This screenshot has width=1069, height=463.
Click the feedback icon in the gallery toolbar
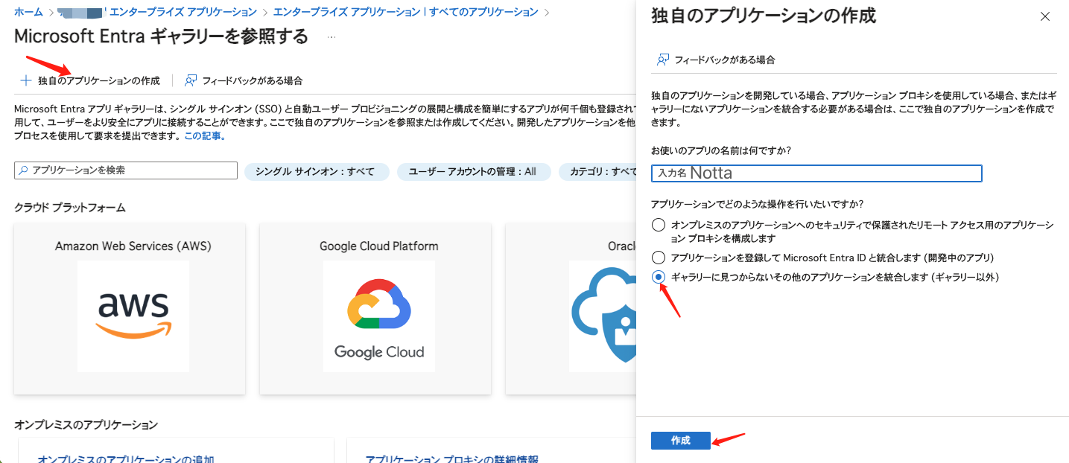point(191,80)
